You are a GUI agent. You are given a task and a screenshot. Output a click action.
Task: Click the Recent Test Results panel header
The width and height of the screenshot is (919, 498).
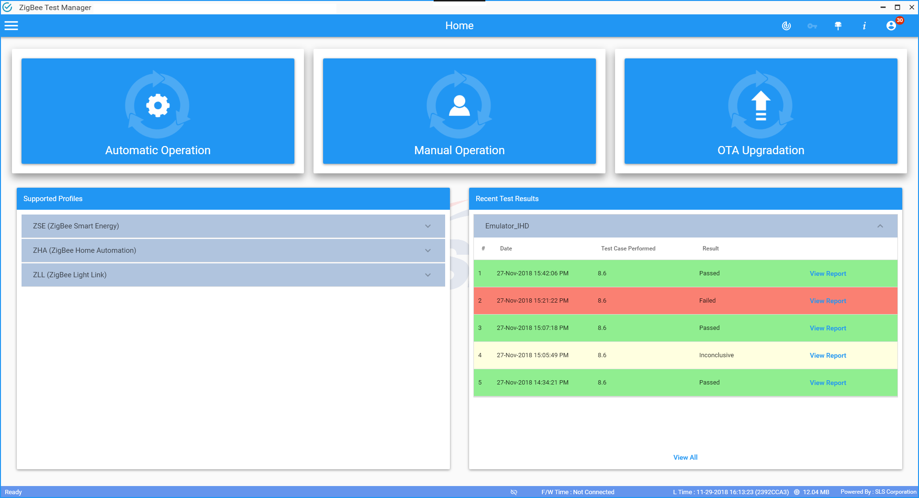(685, 199)
